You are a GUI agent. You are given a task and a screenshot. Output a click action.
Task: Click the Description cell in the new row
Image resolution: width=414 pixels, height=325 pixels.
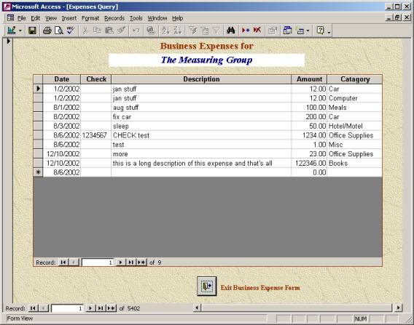201,172
